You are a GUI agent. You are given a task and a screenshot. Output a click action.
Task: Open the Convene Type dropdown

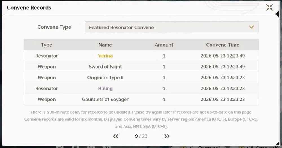[x=172, y=27]
